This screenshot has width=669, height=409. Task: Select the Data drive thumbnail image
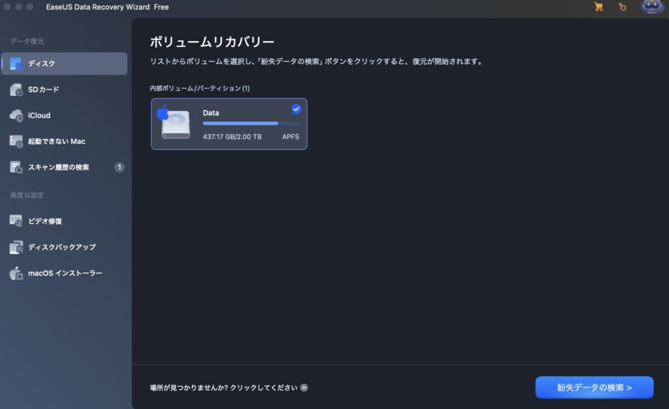(x=174, y=123)
